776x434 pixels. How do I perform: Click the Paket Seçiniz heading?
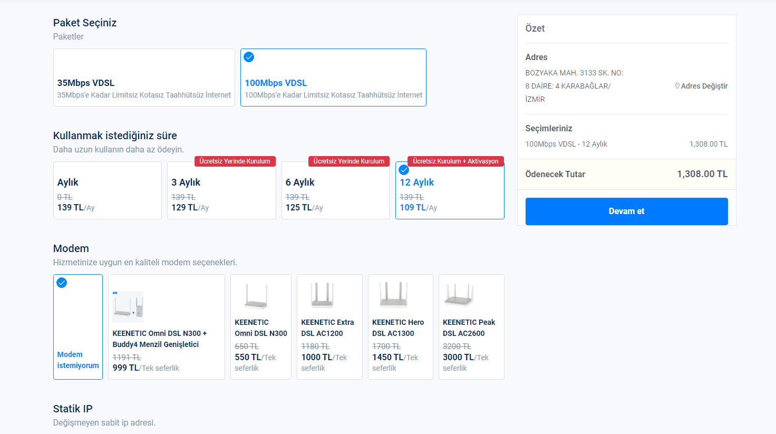pos(85,23)
